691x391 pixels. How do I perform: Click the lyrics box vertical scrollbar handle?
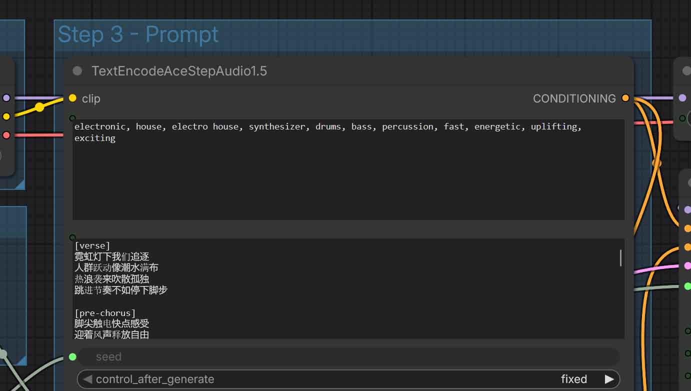point(620,258)
